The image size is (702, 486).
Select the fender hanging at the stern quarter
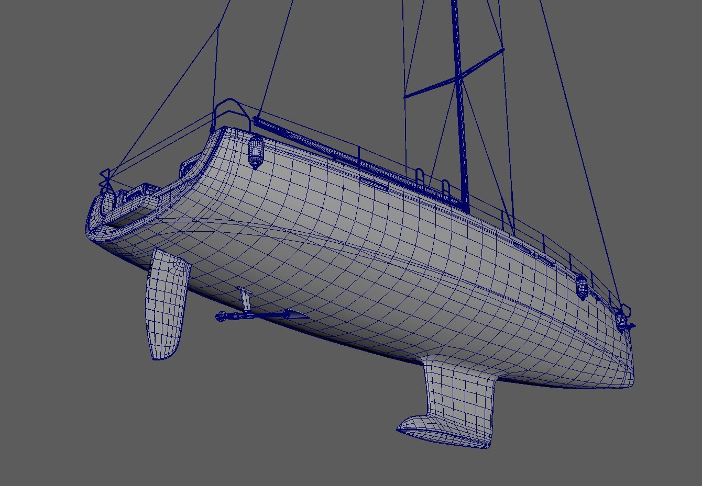click(255, 152)
